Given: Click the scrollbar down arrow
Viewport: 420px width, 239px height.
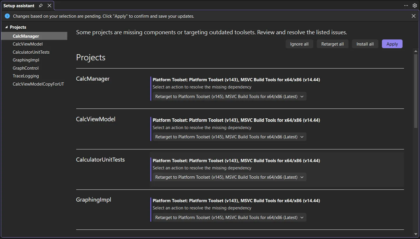Looking at the screenshot, I should pyautogui.click(x=415, y=234).
